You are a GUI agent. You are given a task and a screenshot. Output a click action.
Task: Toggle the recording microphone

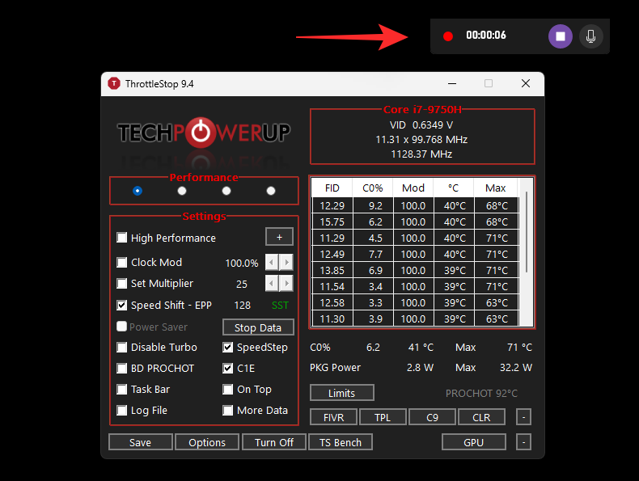[591, 36]
